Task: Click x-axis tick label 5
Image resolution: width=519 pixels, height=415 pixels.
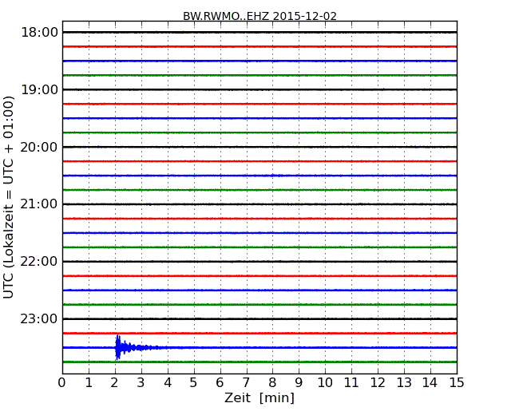Action: (x=194, y=383)
